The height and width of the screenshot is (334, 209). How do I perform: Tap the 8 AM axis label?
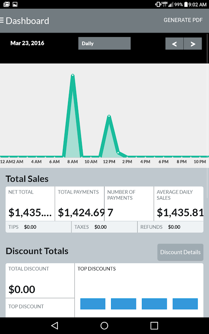coord(73,162)
